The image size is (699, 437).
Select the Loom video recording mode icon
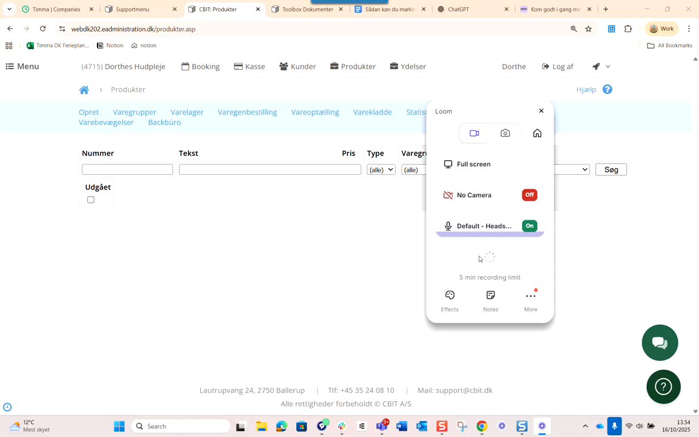pyautogui.click(x=474, y=134)
